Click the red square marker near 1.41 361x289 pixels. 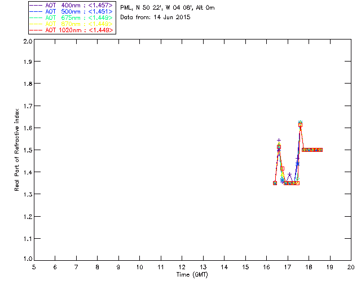tap(282, 169)
